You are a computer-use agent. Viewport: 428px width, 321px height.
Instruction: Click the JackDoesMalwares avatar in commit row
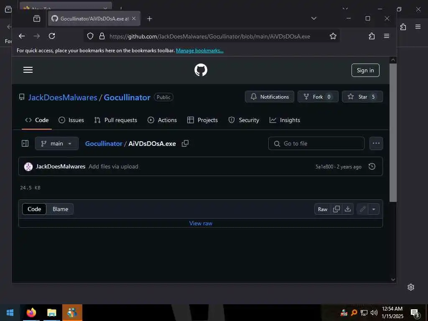(x=28, y=166)
